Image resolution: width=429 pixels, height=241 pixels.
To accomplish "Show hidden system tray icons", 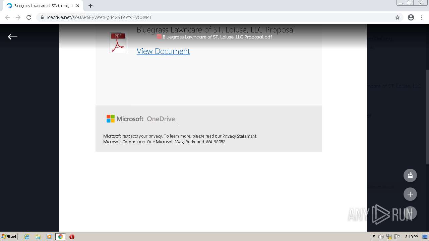I will click(374, 237).
